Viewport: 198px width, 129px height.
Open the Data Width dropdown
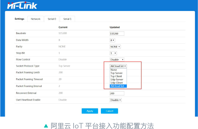tap(112, 40)
